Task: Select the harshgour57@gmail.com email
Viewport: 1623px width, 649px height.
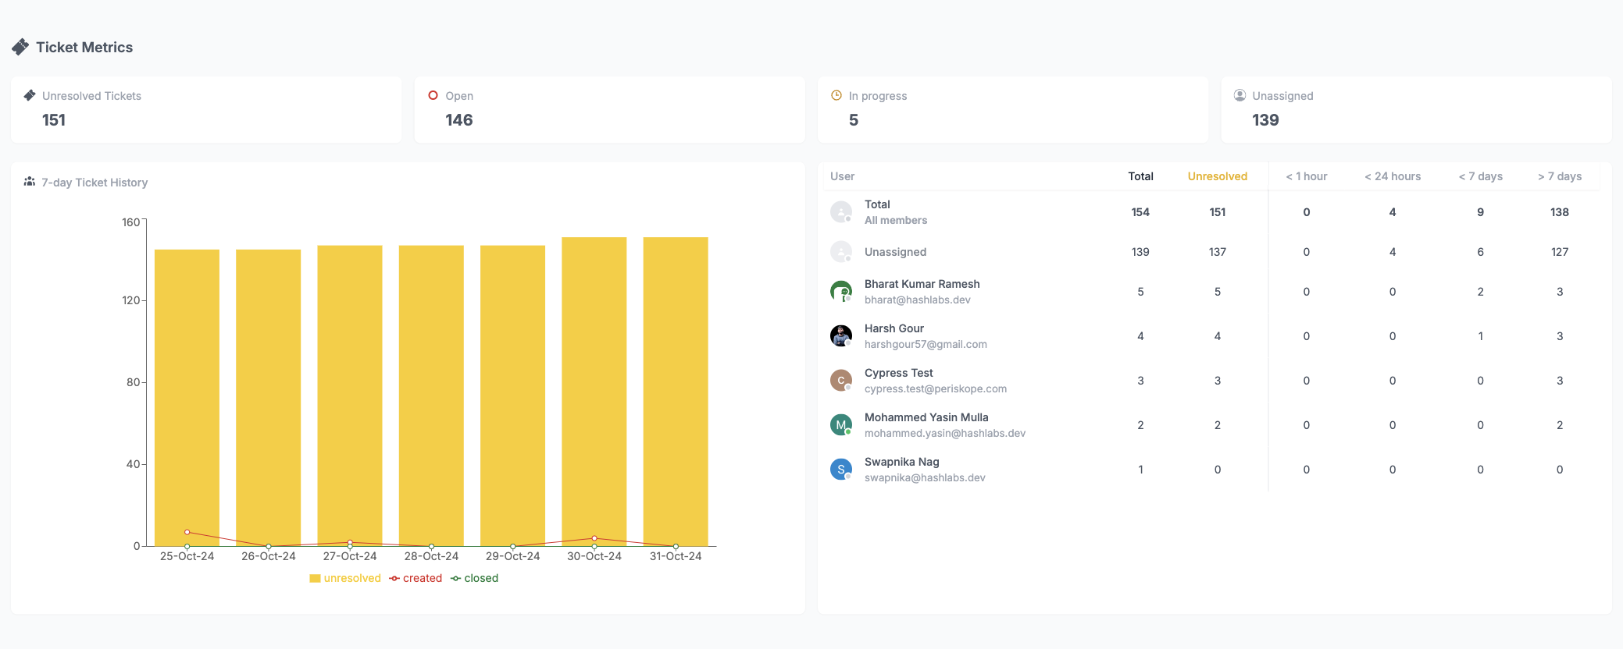Action: [x=926, y=344]
